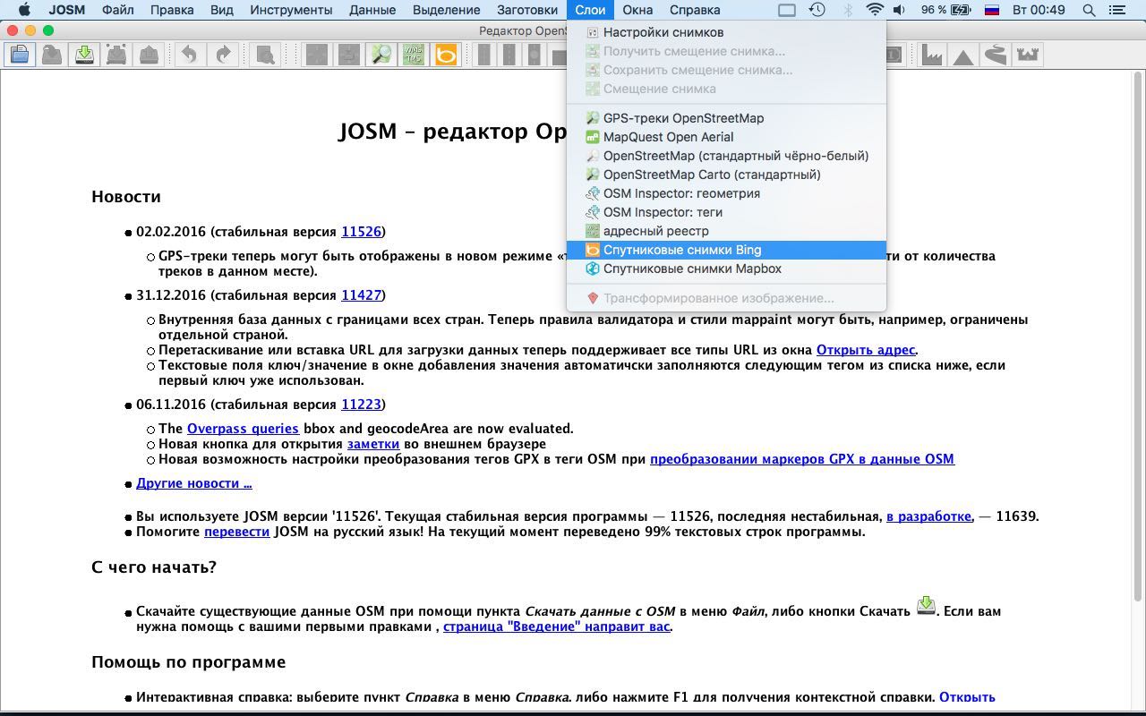Click the green Download OSM data toolbar icon

click(84, 55)
